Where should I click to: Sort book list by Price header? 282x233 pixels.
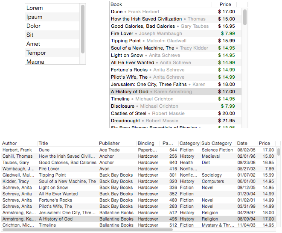click(225, 4)
